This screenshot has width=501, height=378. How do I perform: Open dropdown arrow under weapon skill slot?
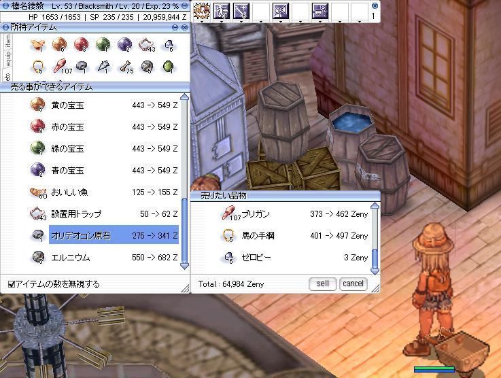click(x=241, y=21)
